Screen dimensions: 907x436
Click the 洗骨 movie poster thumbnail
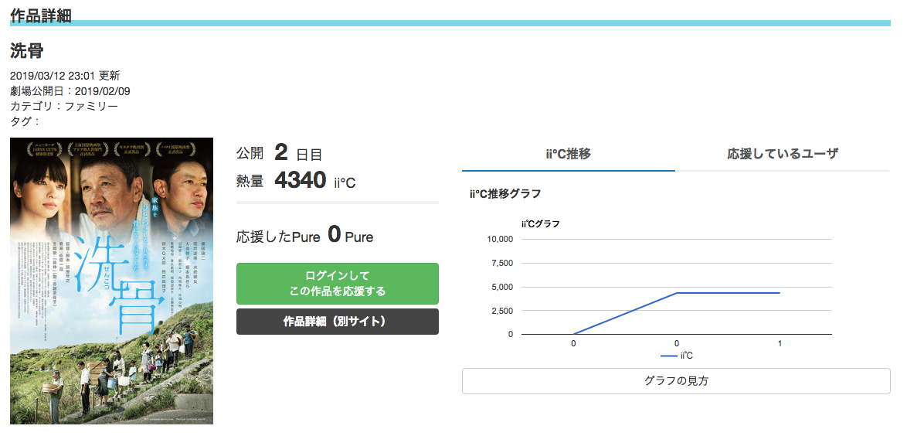(112, 281)
